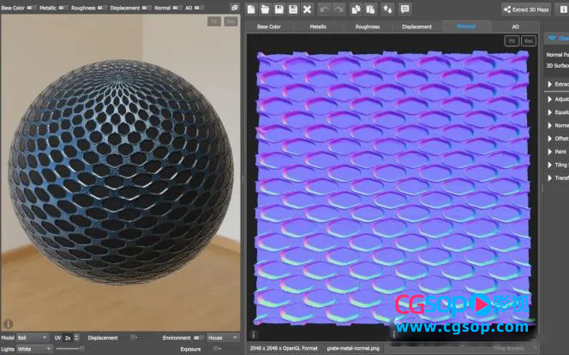Screen dimensions: 569x355
Task: Click the Undo arrow icon
Action: point(324,9)
